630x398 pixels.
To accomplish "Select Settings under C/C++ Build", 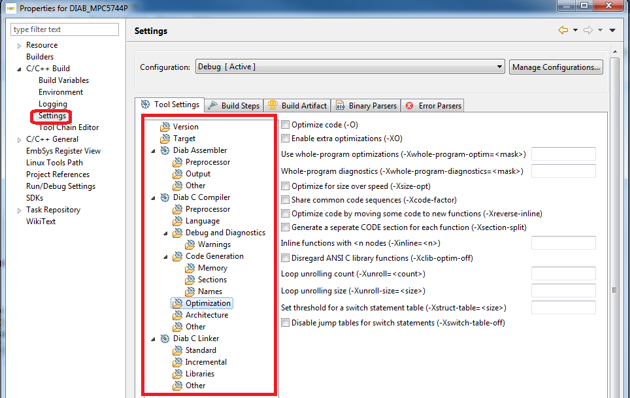I will coord(52,116).
